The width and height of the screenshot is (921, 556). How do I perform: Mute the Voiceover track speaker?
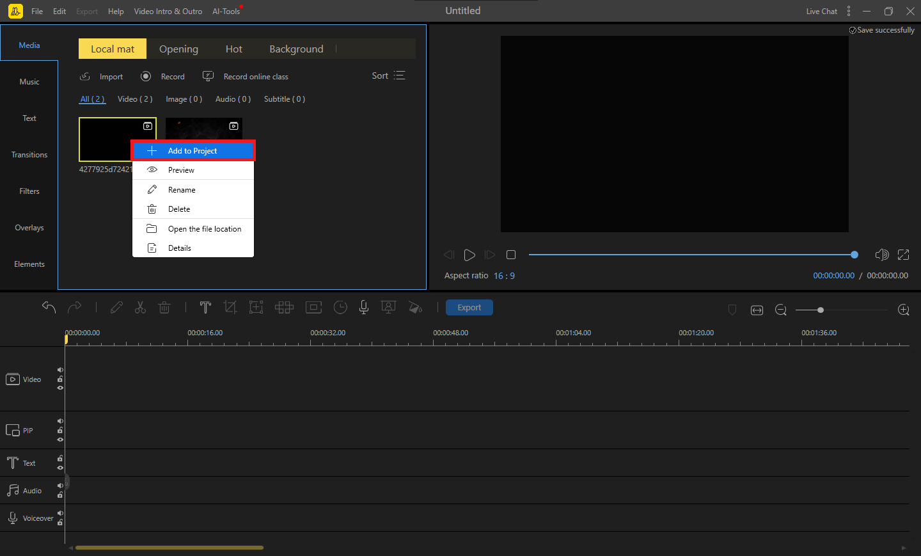60,513
